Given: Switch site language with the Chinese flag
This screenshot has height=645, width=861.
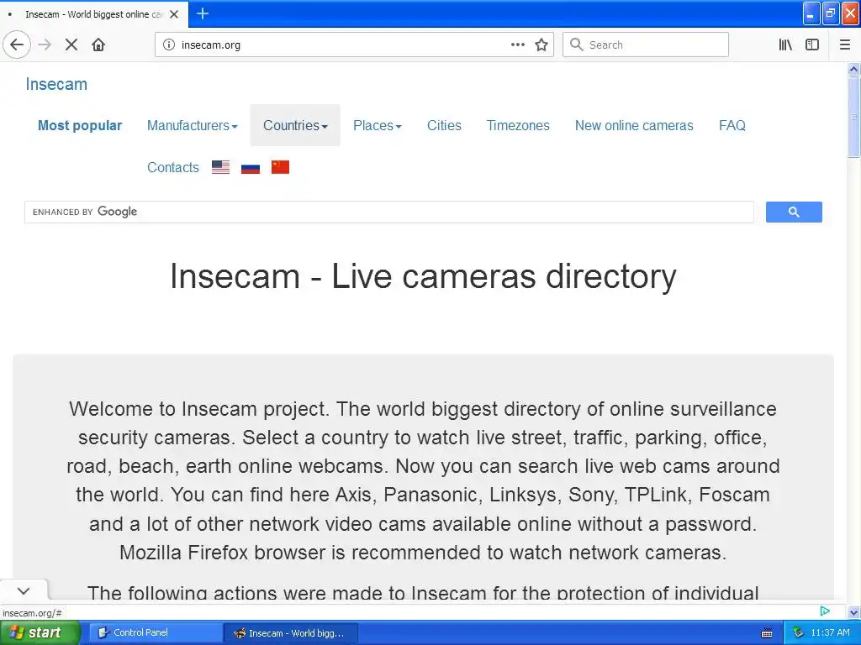Looking at the screenshot, I should [280, 167].
